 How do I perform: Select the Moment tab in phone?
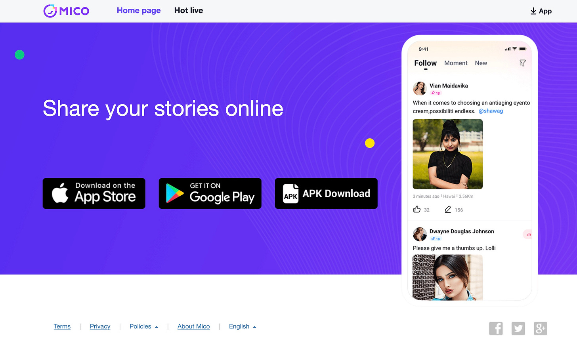456,63
